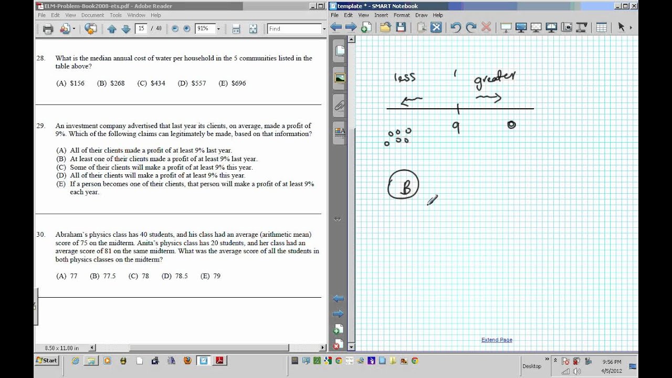Open Adobe Reader Window menu
672x378 pixels.
tap(136, 15)
